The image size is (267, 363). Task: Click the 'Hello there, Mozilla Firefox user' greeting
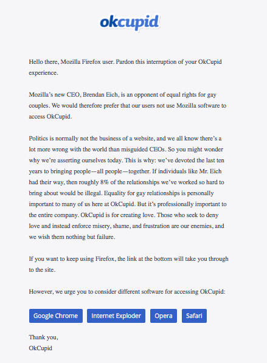coord(71,62)
